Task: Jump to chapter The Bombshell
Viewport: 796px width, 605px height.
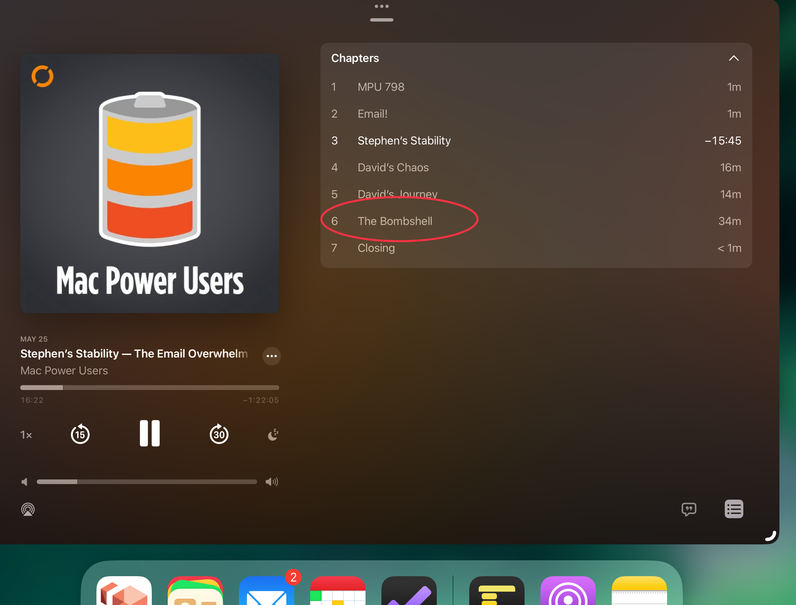Action: tap(536, 221)
